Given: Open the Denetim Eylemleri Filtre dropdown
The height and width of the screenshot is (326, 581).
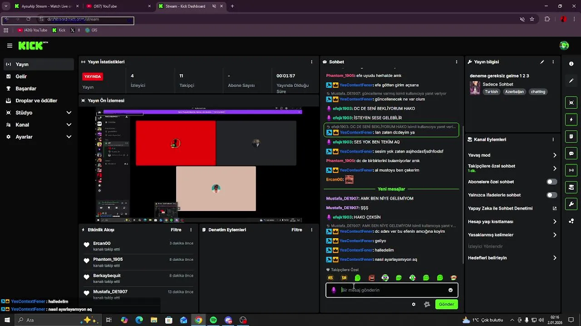Looking at the screenshot, I should (297, 230).
